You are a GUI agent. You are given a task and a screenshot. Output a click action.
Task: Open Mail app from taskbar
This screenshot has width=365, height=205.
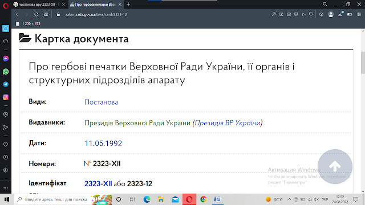pos(175,199)
